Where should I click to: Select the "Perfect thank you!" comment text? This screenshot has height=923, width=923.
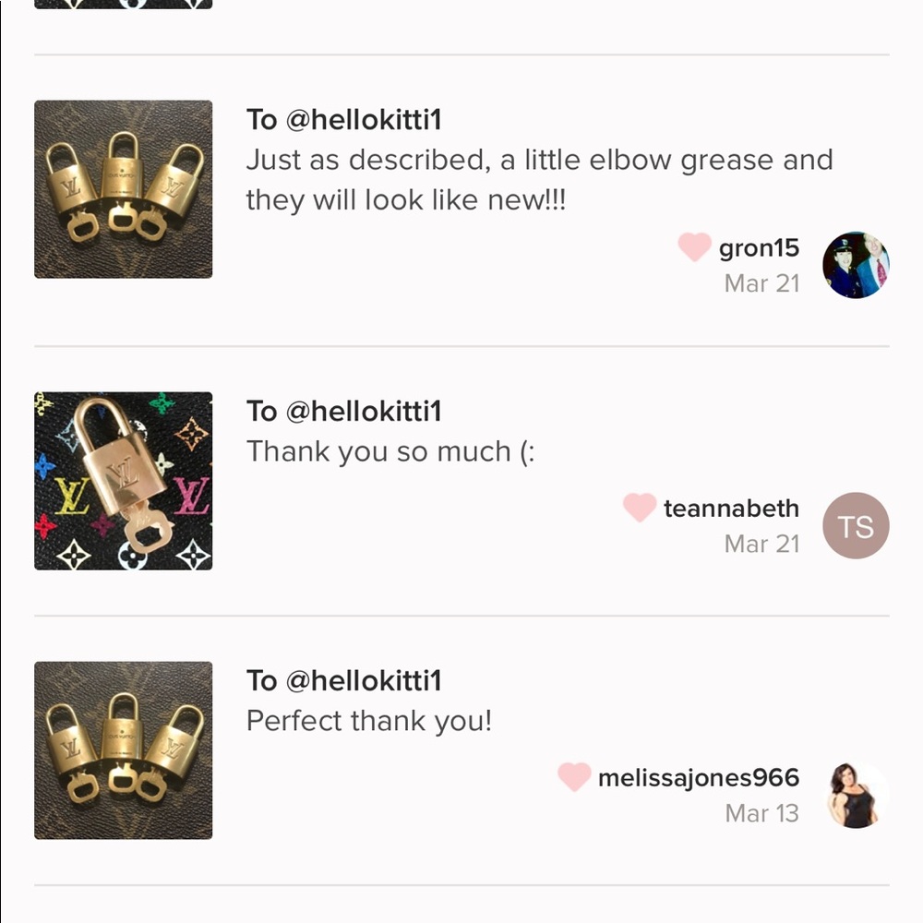[x=369, y=722]
